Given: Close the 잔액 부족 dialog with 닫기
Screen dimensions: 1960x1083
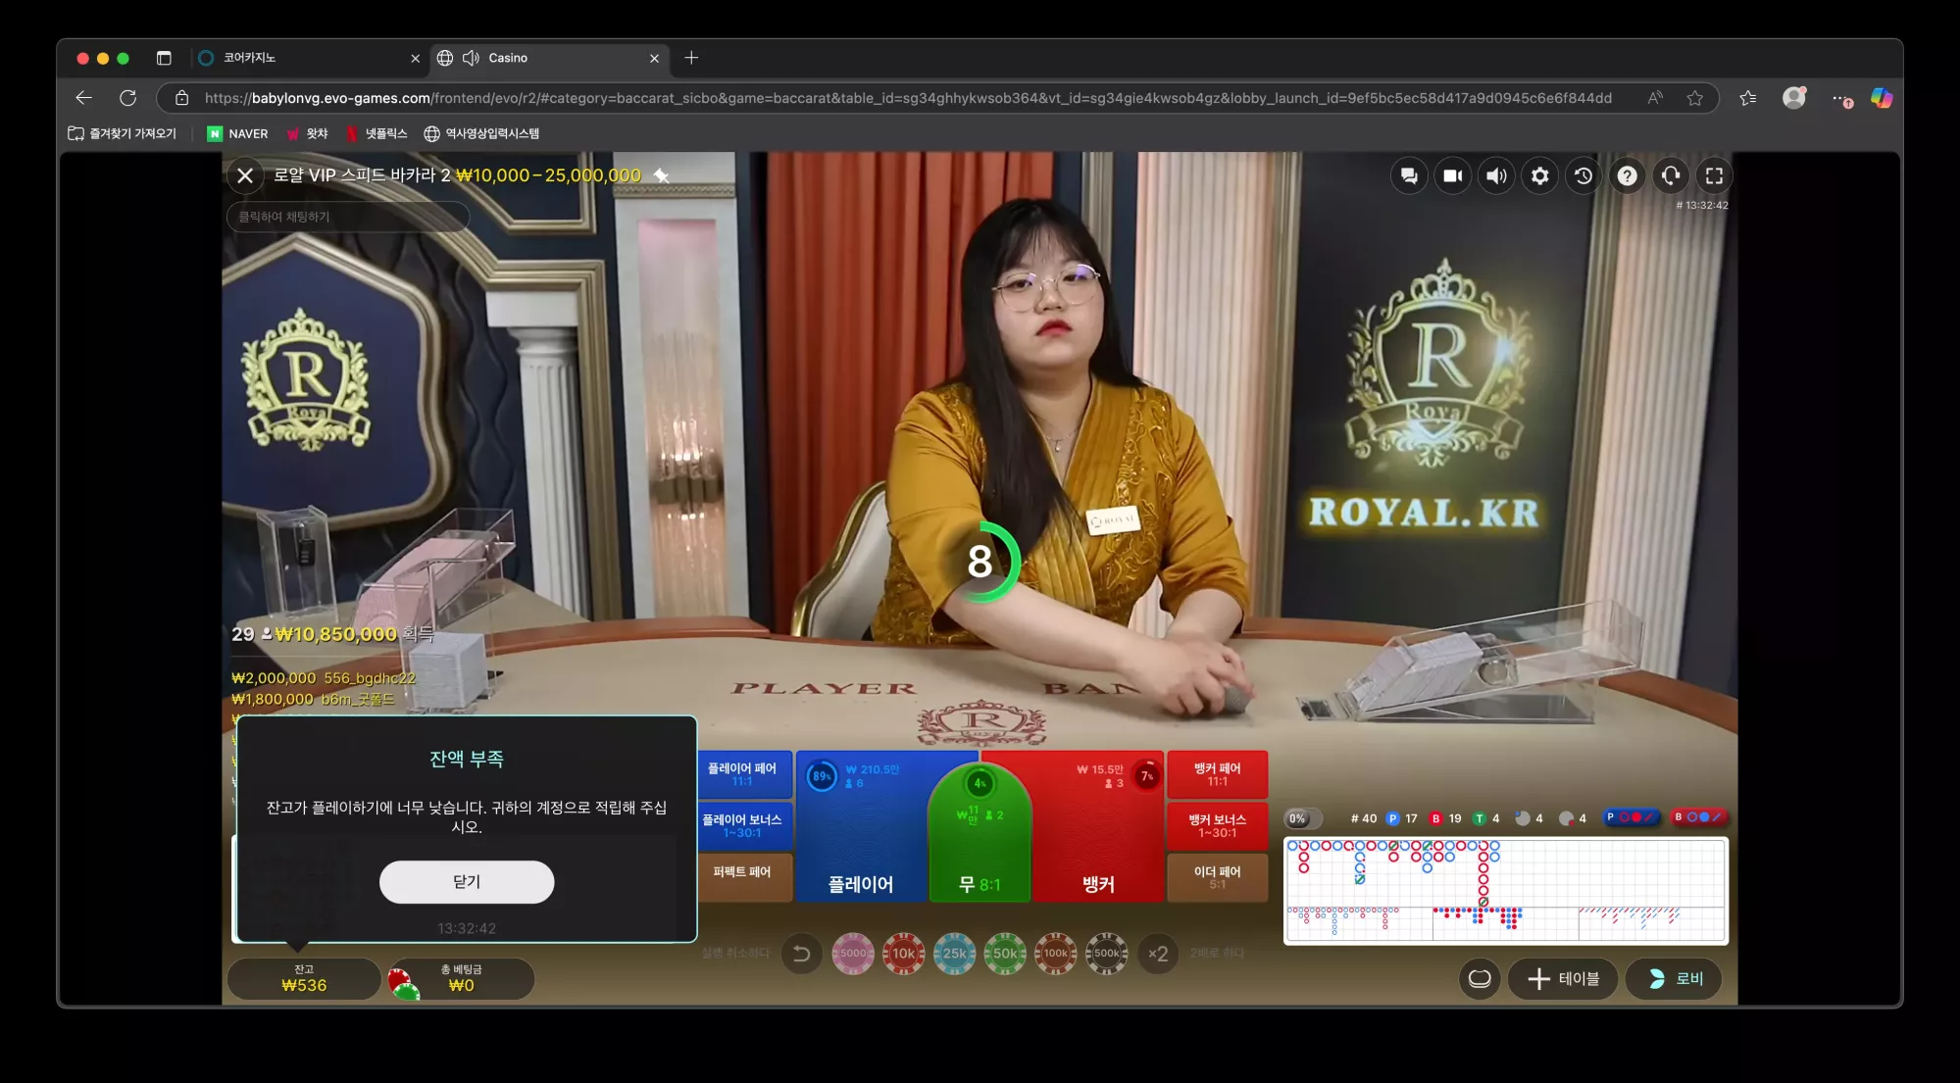Looking at the screenshot, I should tap(467, 881).
